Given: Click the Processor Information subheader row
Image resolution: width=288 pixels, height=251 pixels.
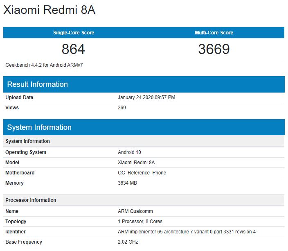Looking at the screenshot, I should (x=31, y=200).
